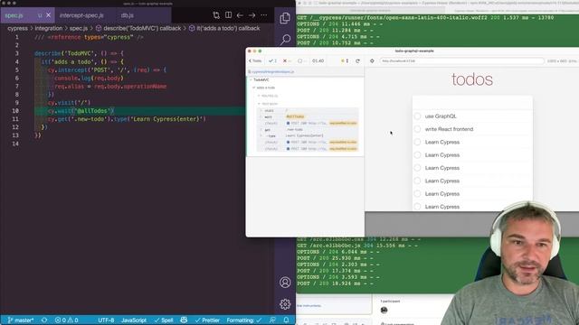
Task: Click 'cypress' in the breadcrumb
Action: click(17, 28)
